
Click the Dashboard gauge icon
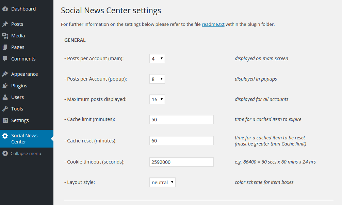[x=5, y=9]
